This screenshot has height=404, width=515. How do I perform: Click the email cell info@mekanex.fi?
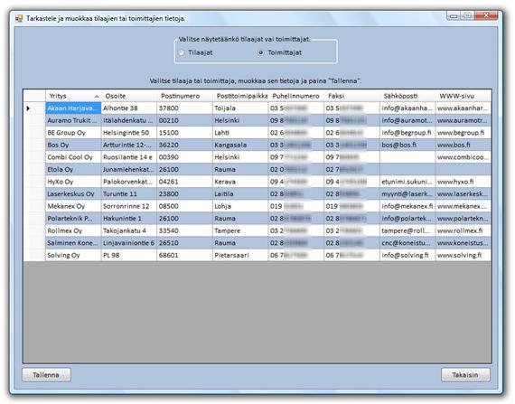(x=407, y=206)
